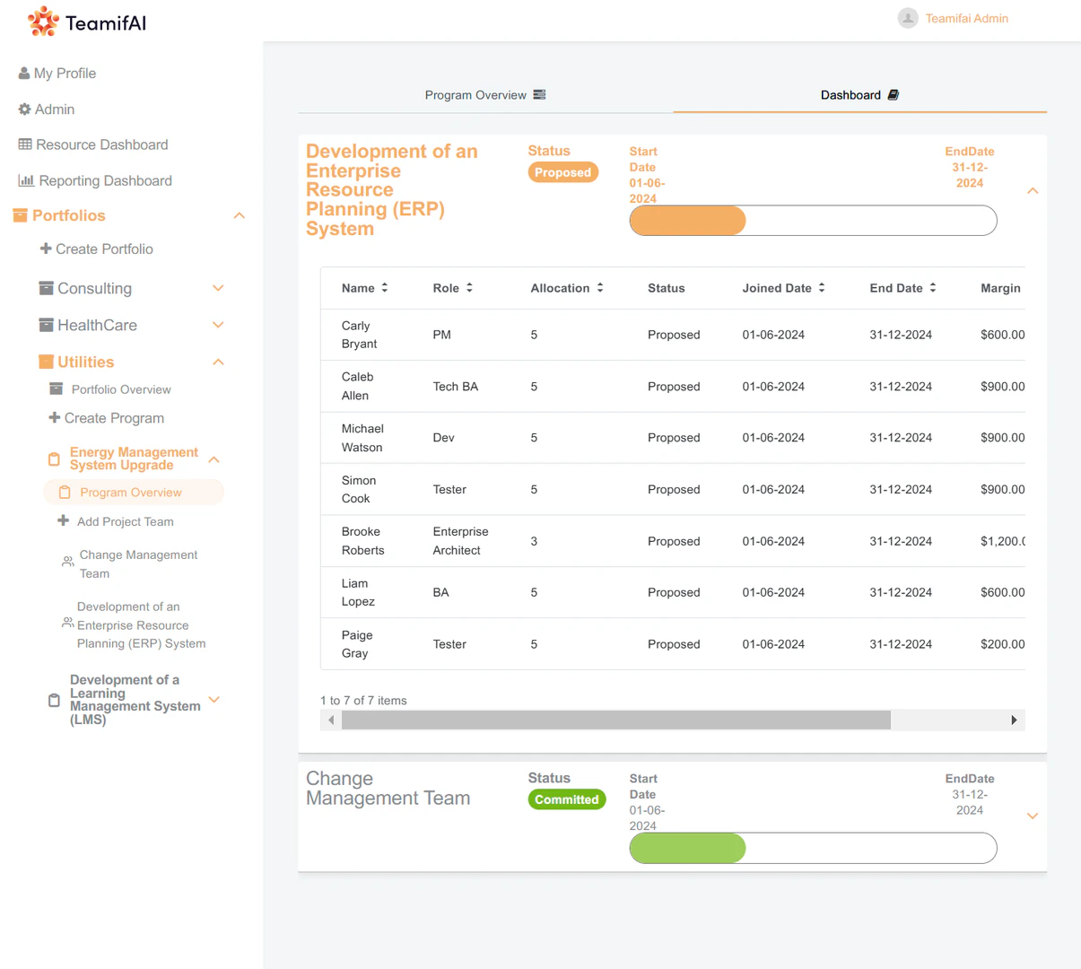This screenshot has height=969, width=1081.
Task: Select the Dashboard tab
Action: pos(854,93)
